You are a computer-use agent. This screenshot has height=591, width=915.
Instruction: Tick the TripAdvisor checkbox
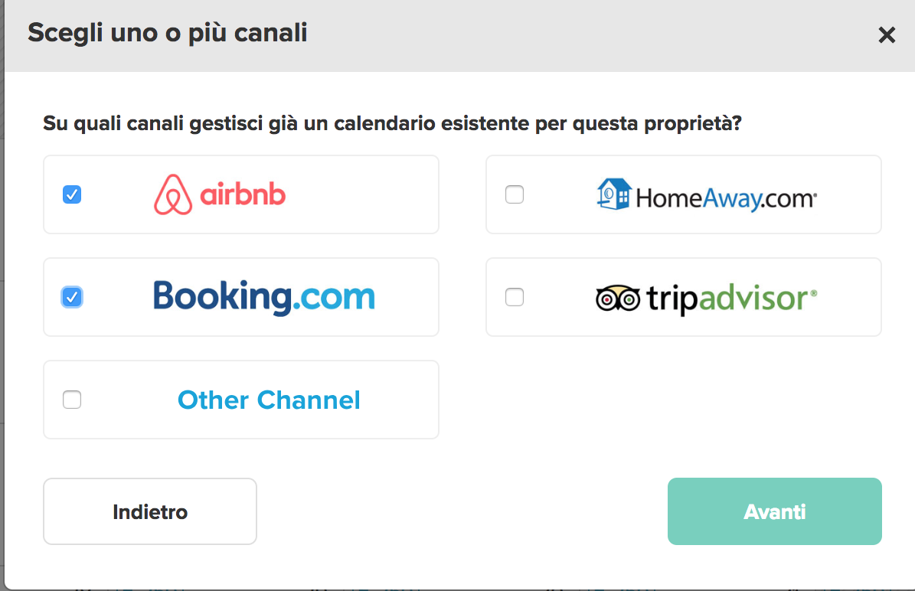click(x=514, y=297)
